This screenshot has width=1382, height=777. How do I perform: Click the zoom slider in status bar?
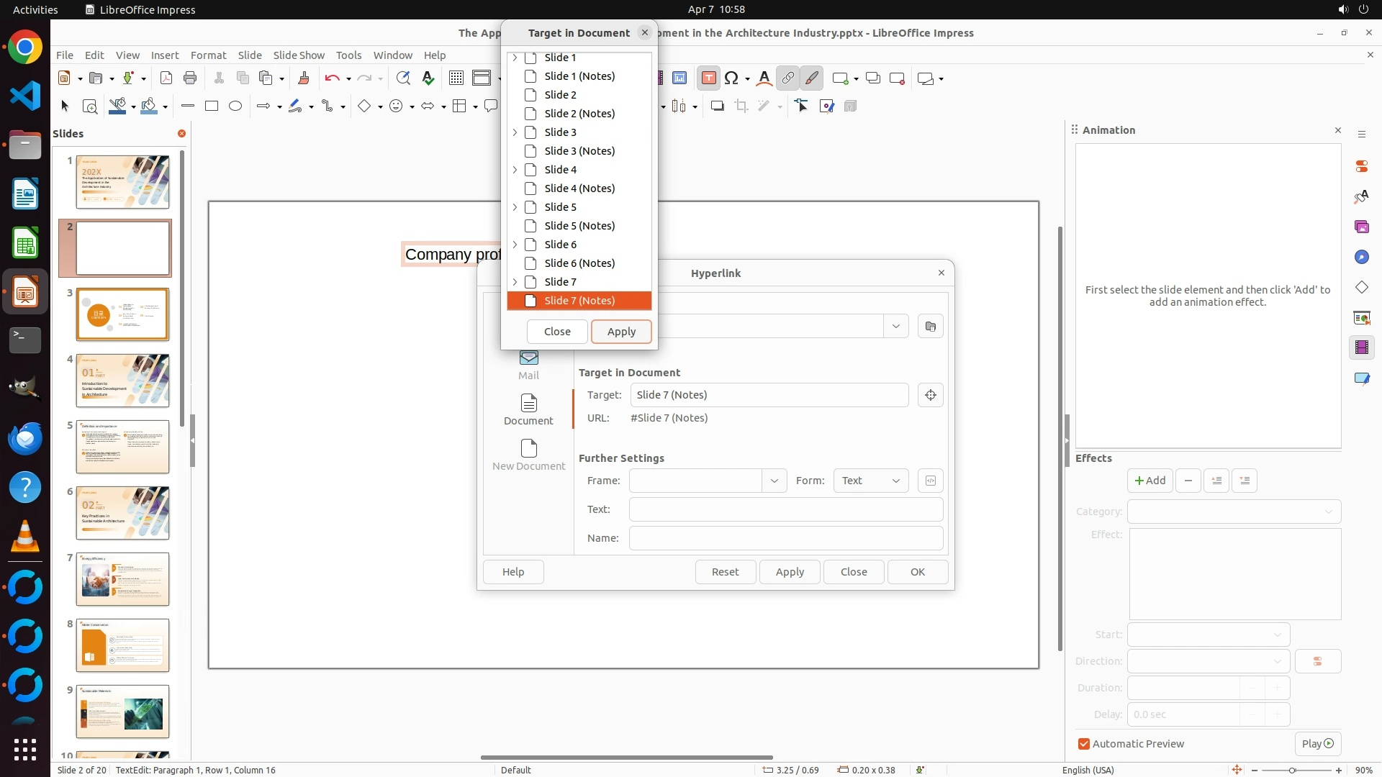click(1293, 770)
